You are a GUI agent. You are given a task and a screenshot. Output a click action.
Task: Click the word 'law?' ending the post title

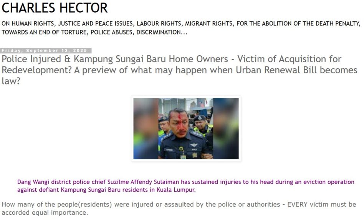(11, 81)
